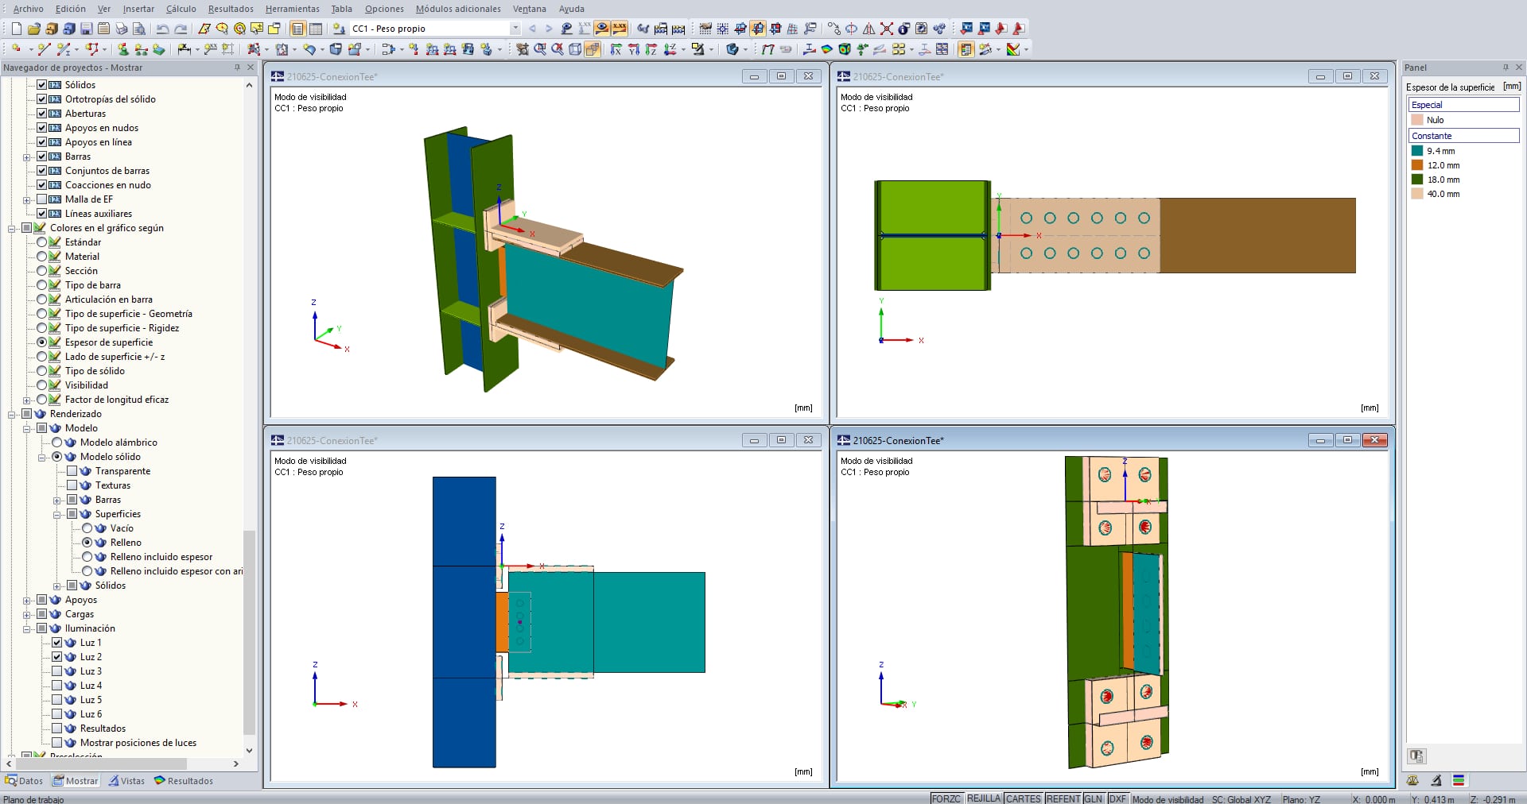Viewport: 1527px width, 804px height.
Task: Click the 12.0 mm orange color swatch
Action: [1417, 165]
